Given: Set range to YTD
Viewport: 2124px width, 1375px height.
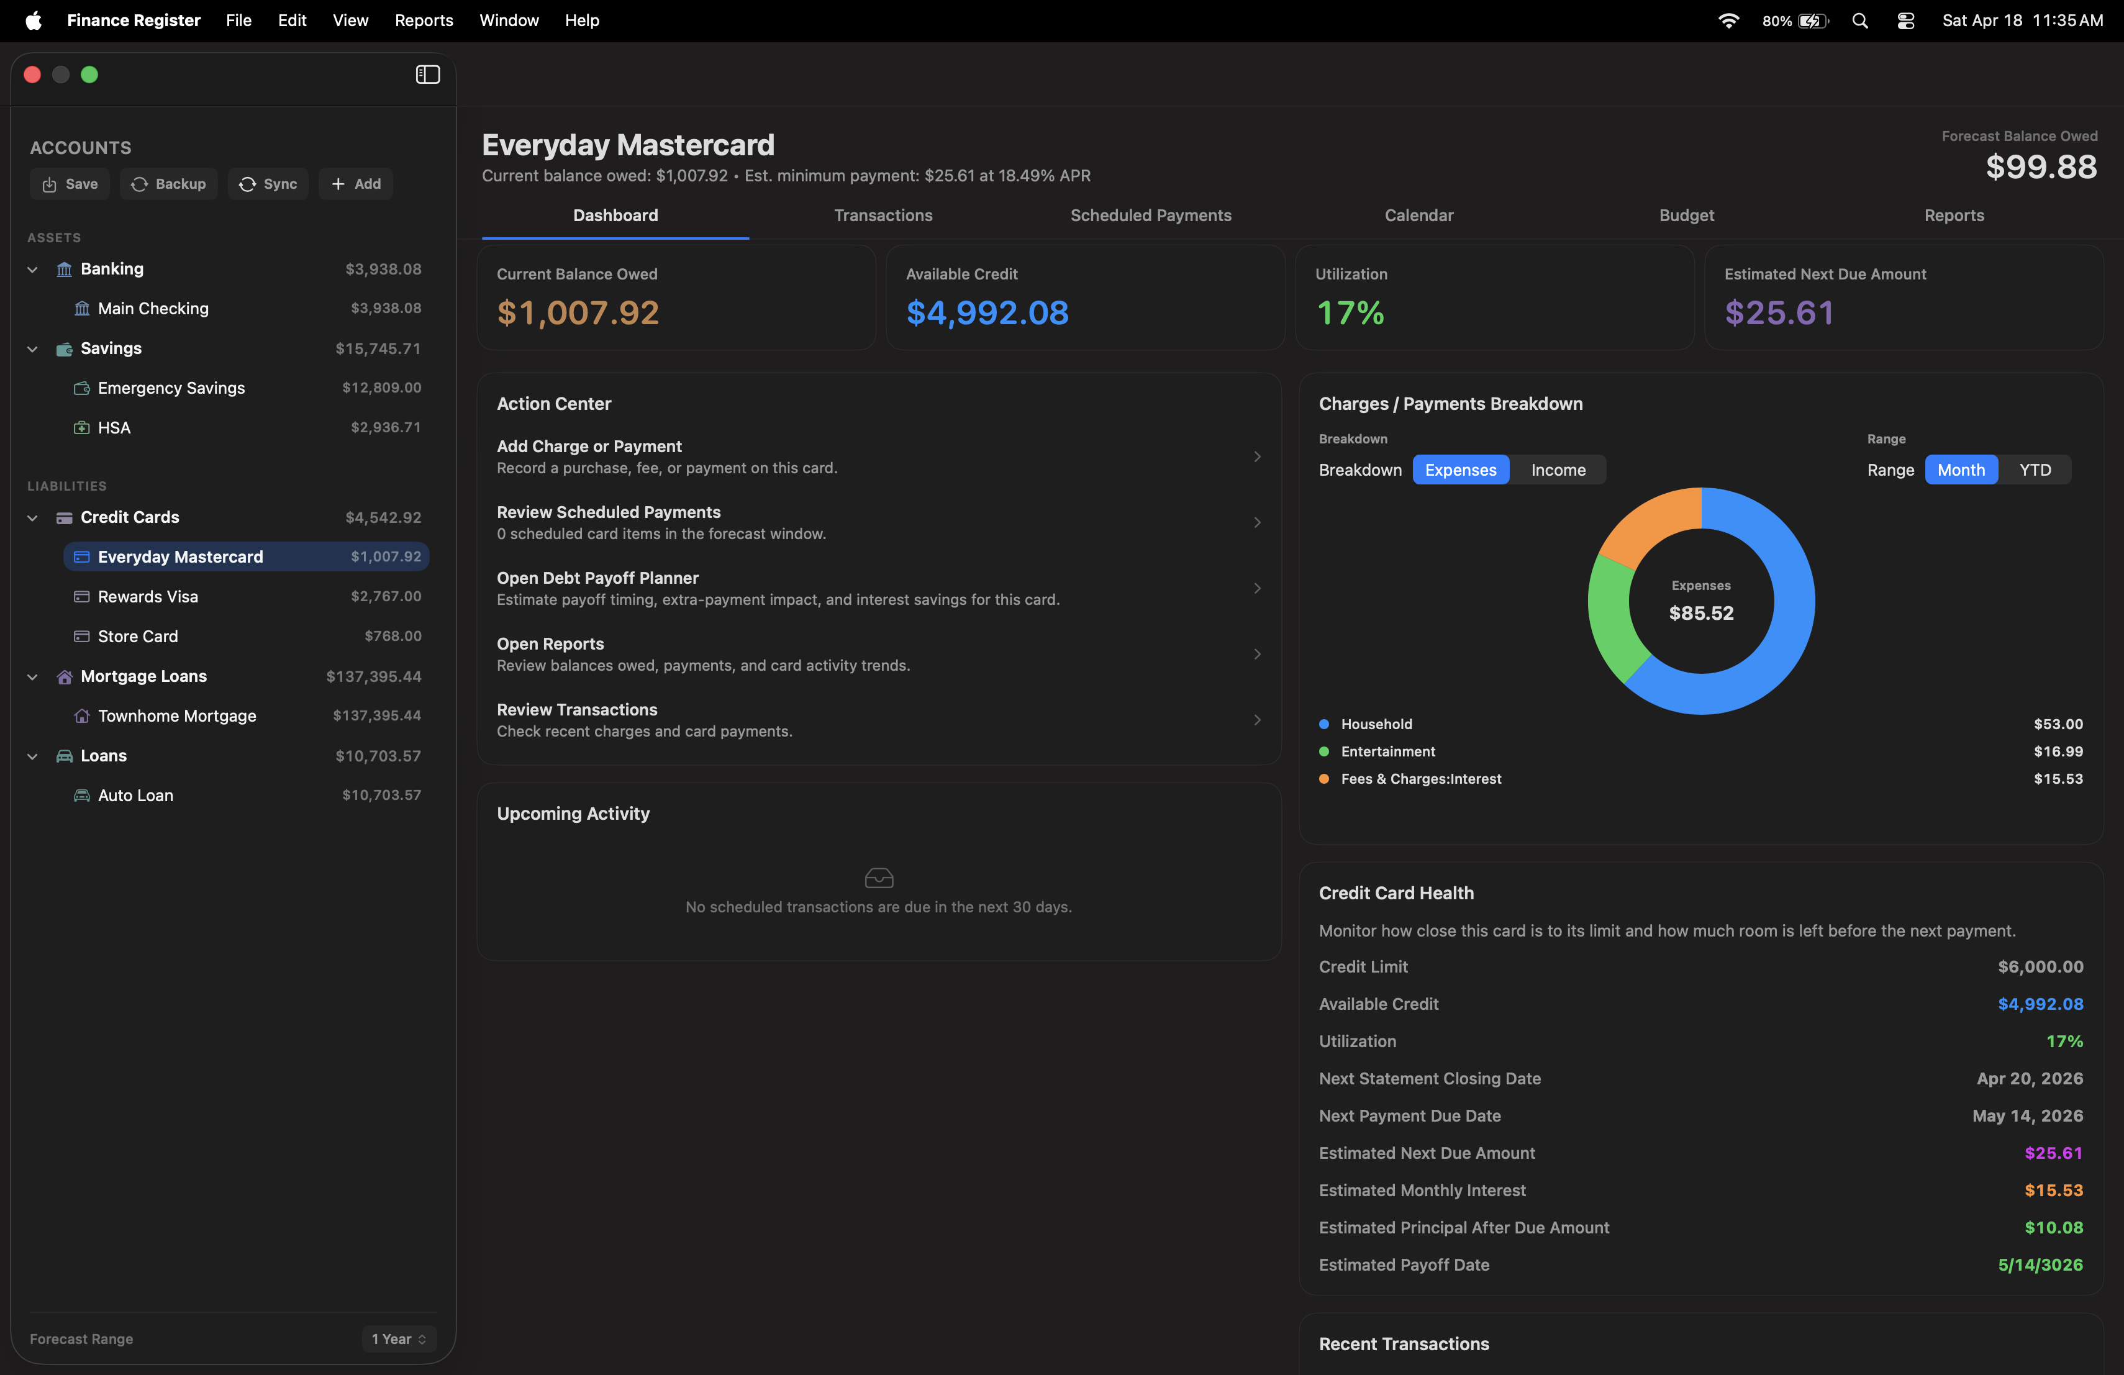Looking at the screenshot, I should [x=2035, y=470].
